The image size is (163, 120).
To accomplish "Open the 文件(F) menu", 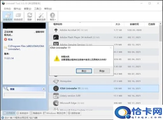I will tap(7, 9).
